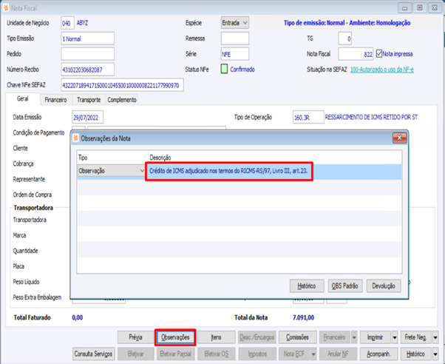Image resolution: width=445 pixels, height=364 pixels.
Task: Expand the Nota ECF dropdown arrow
Action: click(313, 354)
